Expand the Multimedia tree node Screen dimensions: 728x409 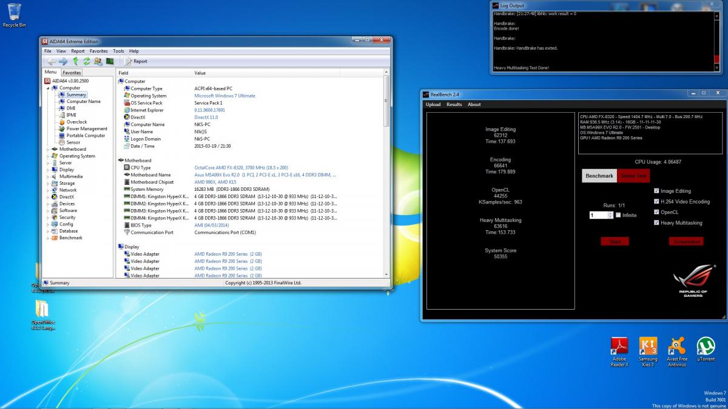(x=48, y=176)
